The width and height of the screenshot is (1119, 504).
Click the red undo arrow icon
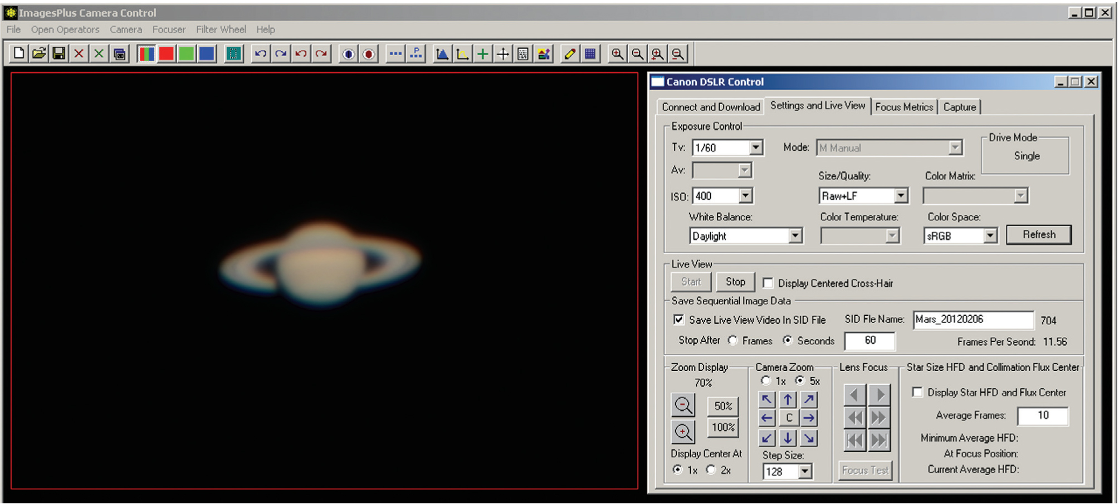301,54
